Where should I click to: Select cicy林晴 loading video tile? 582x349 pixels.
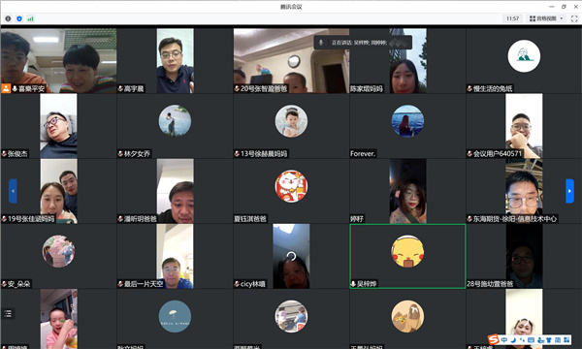tap(291, 256)
